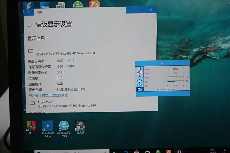Click the 刷新频率(Hz) label
This screenshot has height=153, width=230.
click(x=38, y=73)
